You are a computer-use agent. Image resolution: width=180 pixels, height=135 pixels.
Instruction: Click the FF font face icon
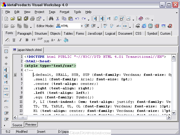(x=34, y=40)
